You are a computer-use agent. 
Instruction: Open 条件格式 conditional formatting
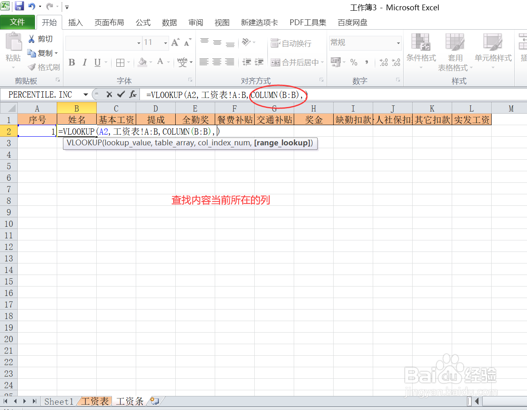tap(421, 51)
